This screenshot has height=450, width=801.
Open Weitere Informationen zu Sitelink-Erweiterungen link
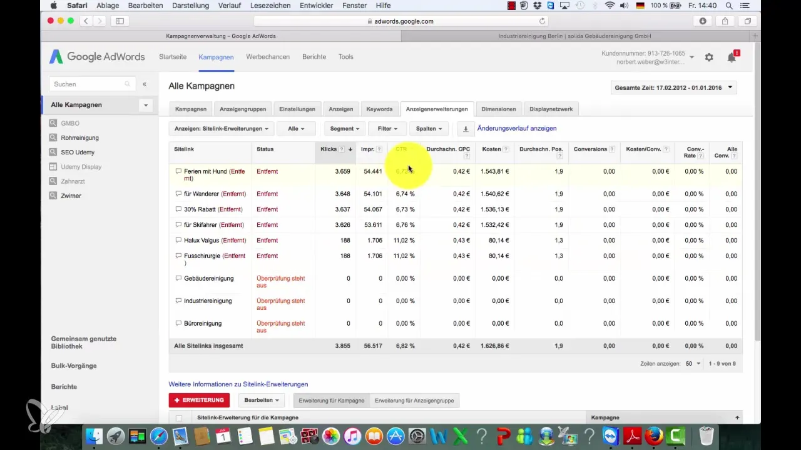pyautogui.click(x=238, y=384)
